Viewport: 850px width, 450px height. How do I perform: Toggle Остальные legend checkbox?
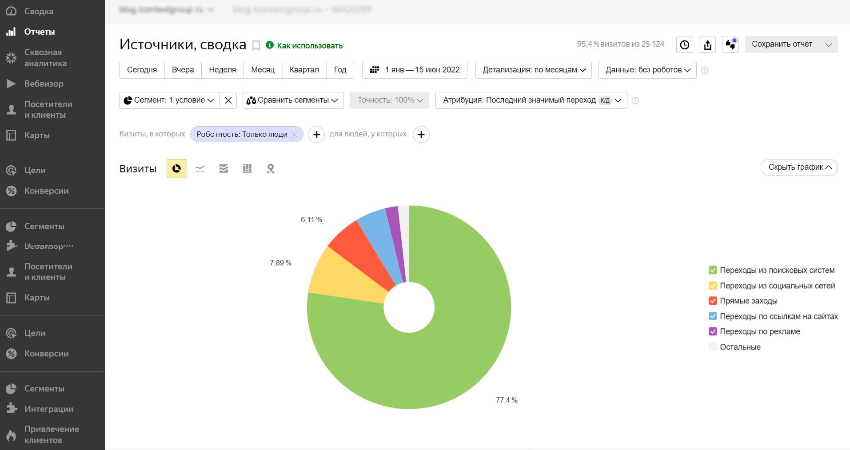click(x=713, y=347)
